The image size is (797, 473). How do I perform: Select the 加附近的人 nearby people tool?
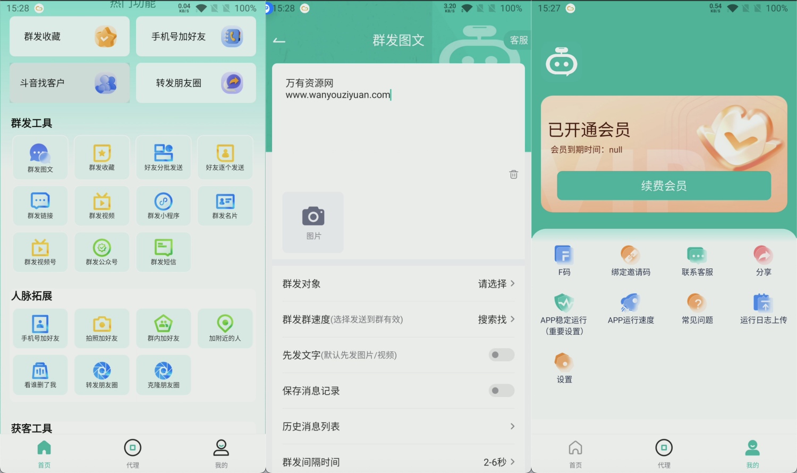(225, 328)
